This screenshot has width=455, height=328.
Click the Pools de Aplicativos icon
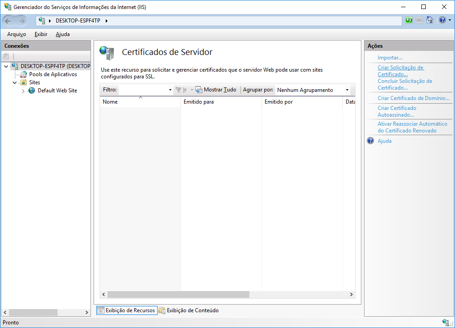coord(23,74)
